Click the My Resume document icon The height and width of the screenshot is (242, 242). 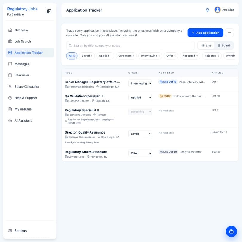[x=10, y=109]
